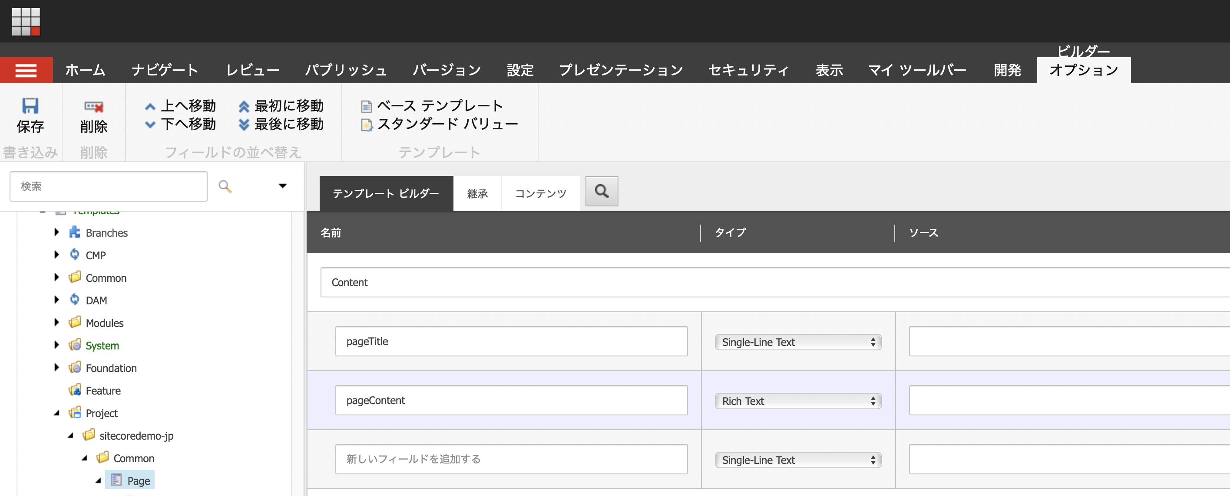Open the バージョン ribbon tab
The width and height of the screenshot is (1230, 496).
pyautogui.click(x=446, y=71)
